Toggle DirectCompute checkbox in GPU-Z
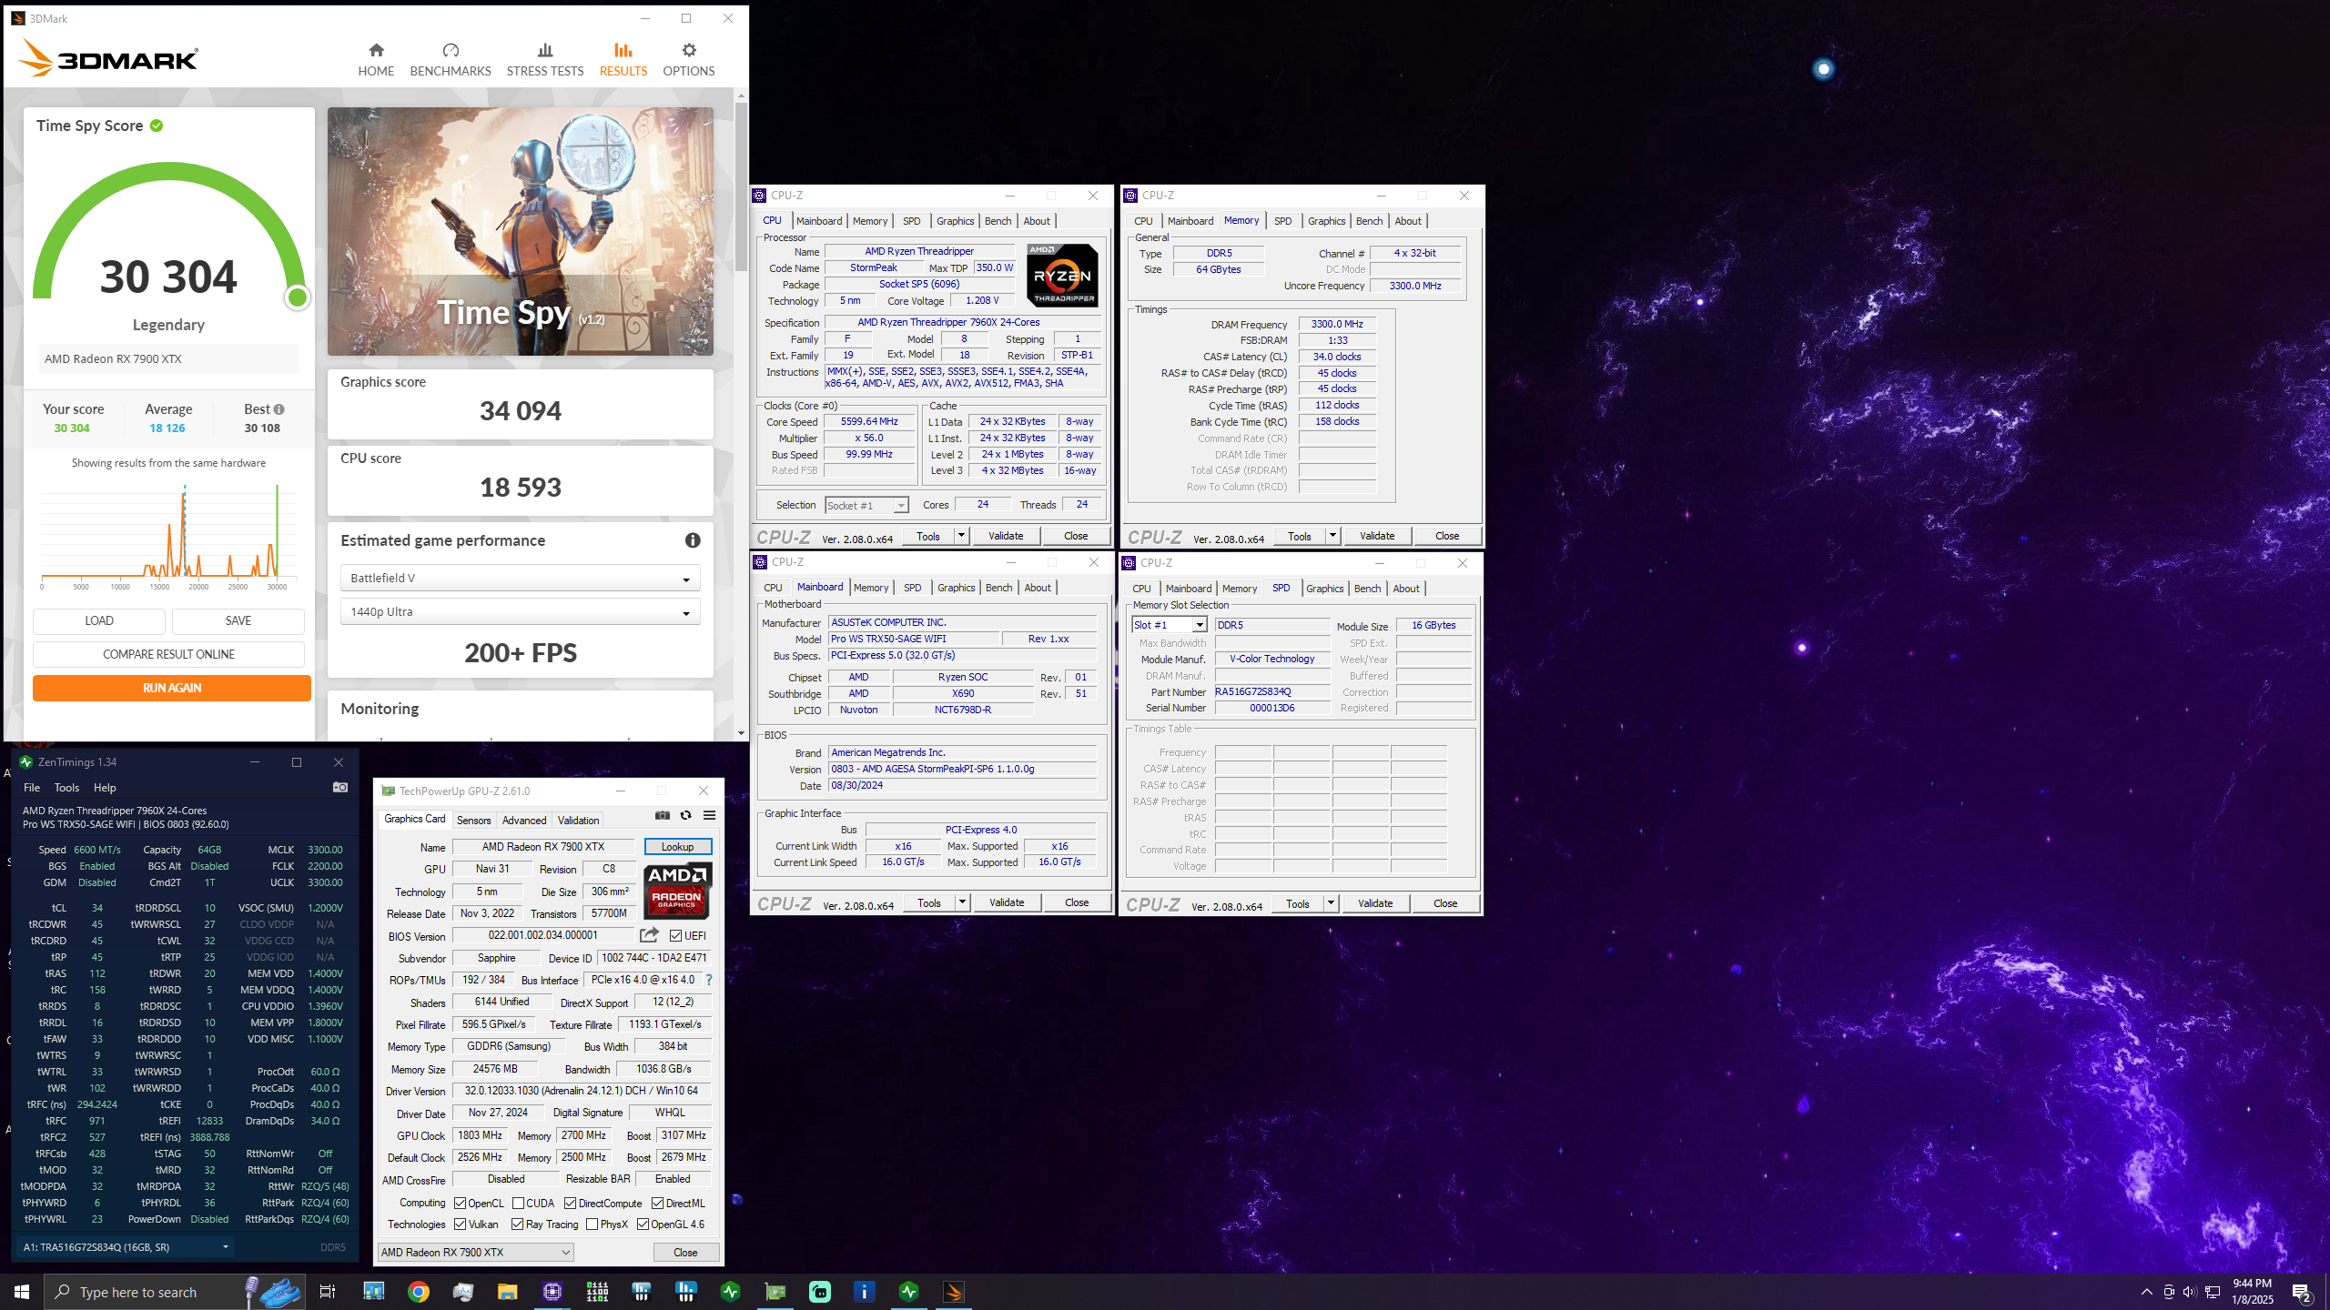The image size is (2330, 1310). (570, 1203)
